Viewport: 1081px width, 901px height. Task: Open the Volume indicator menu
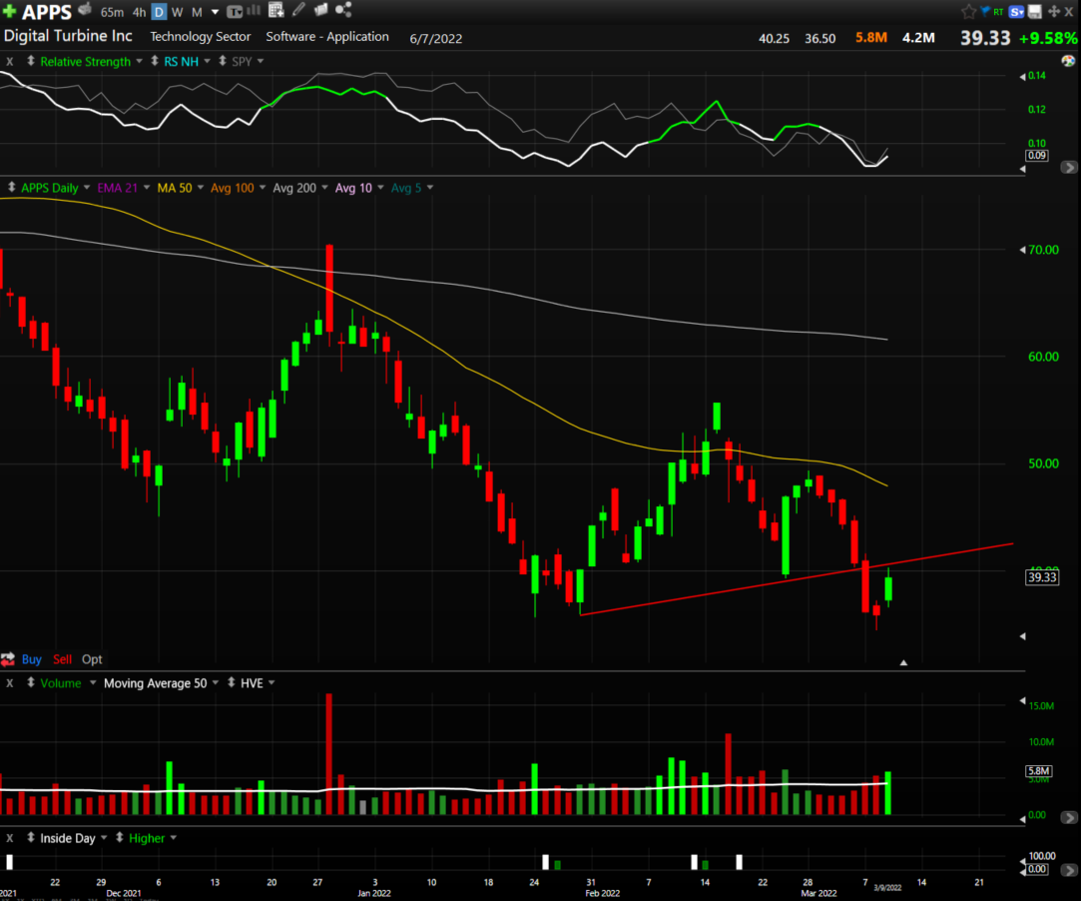[x=93, y=683]
